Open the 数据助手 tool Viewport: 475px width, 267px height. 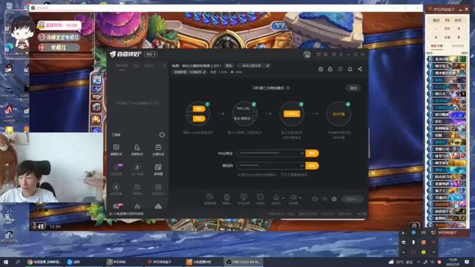point(158,189)
